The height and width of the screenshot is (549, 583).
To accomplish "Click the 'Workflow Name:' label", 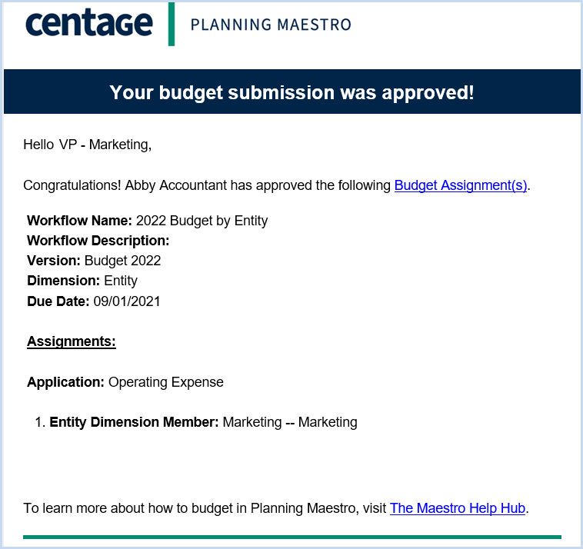I will (79, 221).
